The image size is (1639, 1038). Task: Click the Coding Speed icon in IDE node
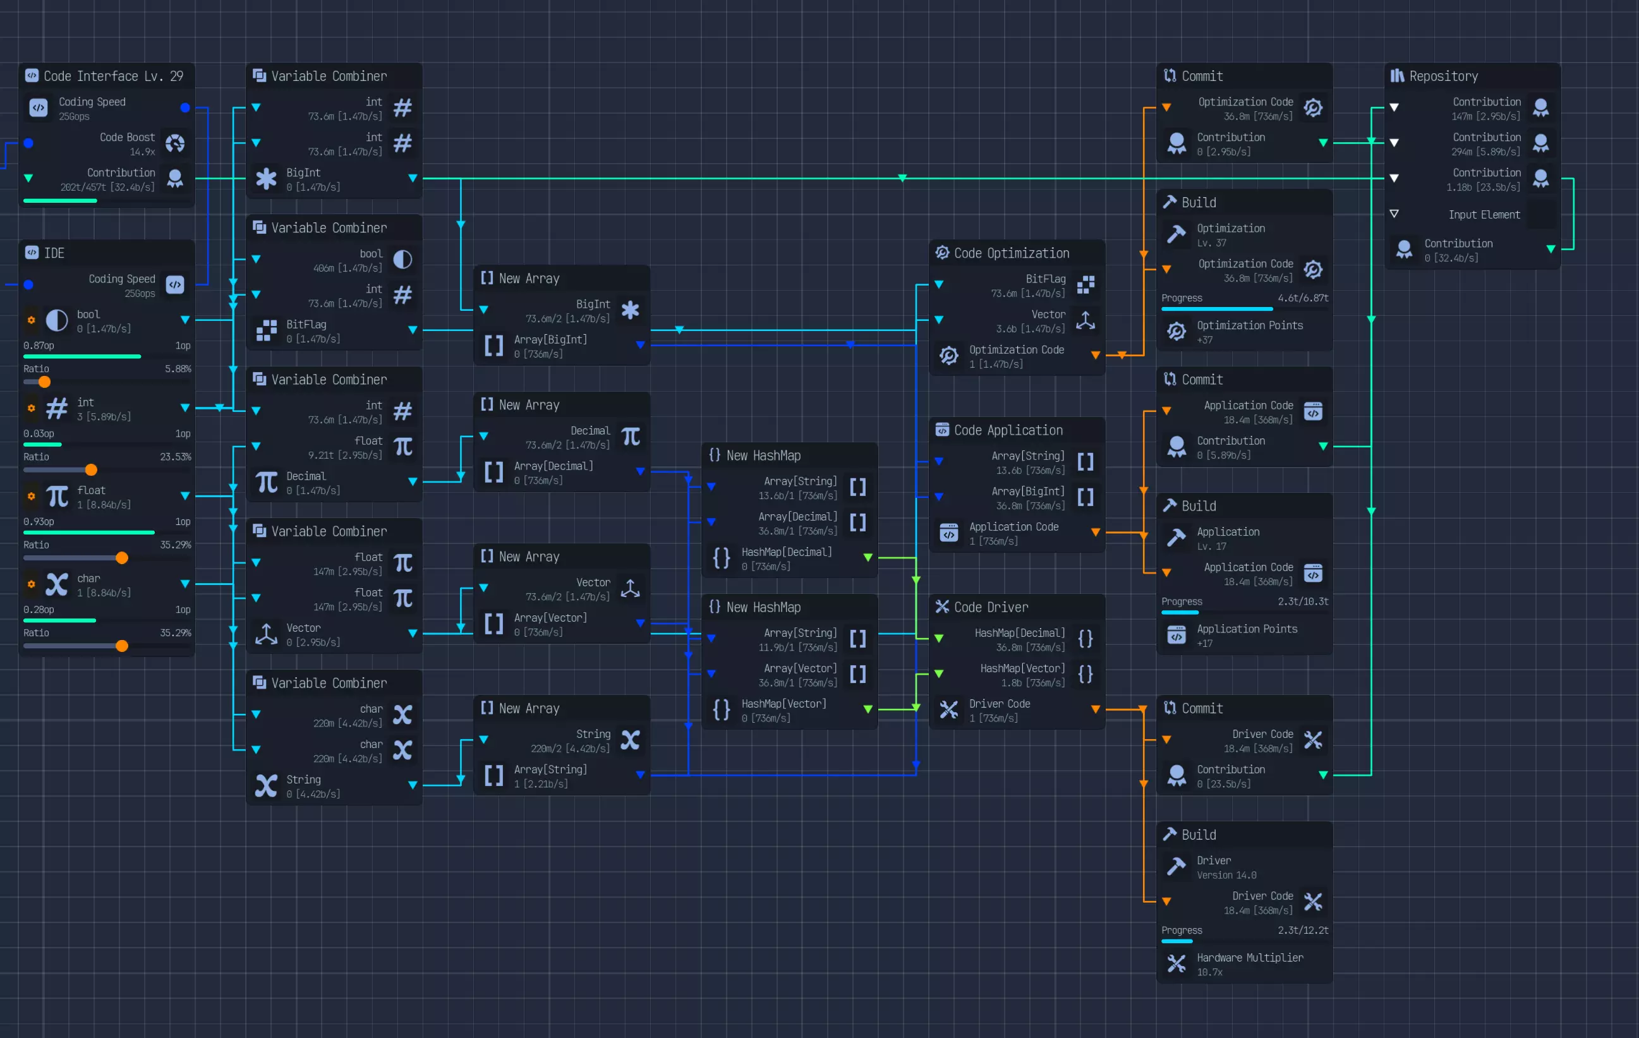click(175, 285)
